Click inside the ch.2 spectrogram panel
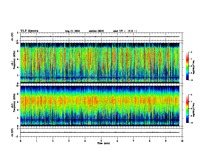205x158 pixels. coord(100,106)
